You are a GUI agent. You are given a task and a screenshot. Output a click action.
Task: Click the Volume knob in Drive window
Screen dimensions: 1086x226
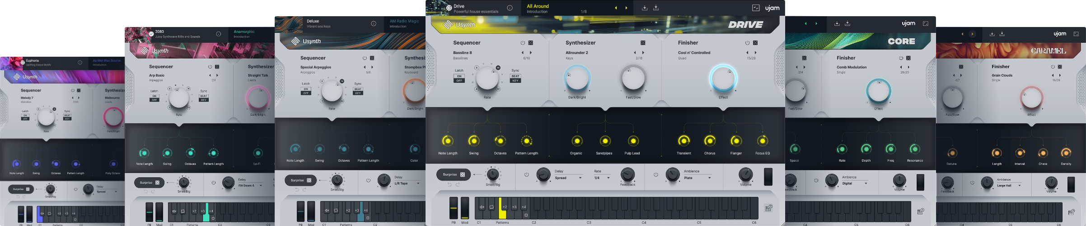click(746, 175)
